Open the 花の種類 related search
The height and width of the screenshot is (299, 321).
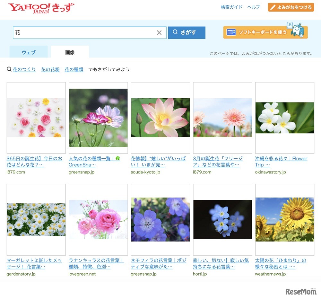[74, 69]
